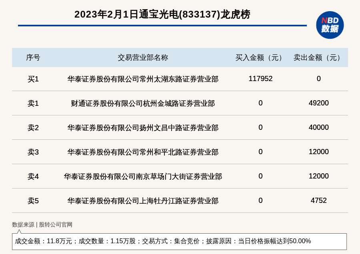
Task: Select the 卖1 row label
Action: tap(33, 103)
